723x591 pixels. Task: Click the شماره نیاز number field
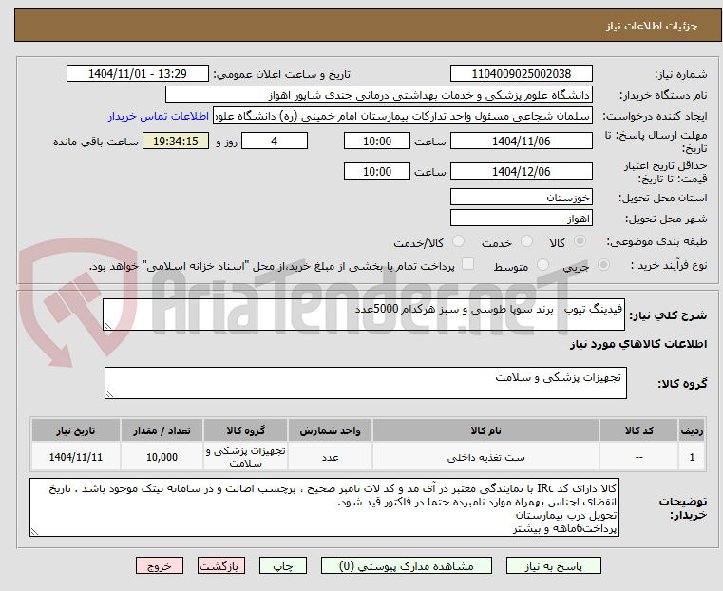pos(521,74)
